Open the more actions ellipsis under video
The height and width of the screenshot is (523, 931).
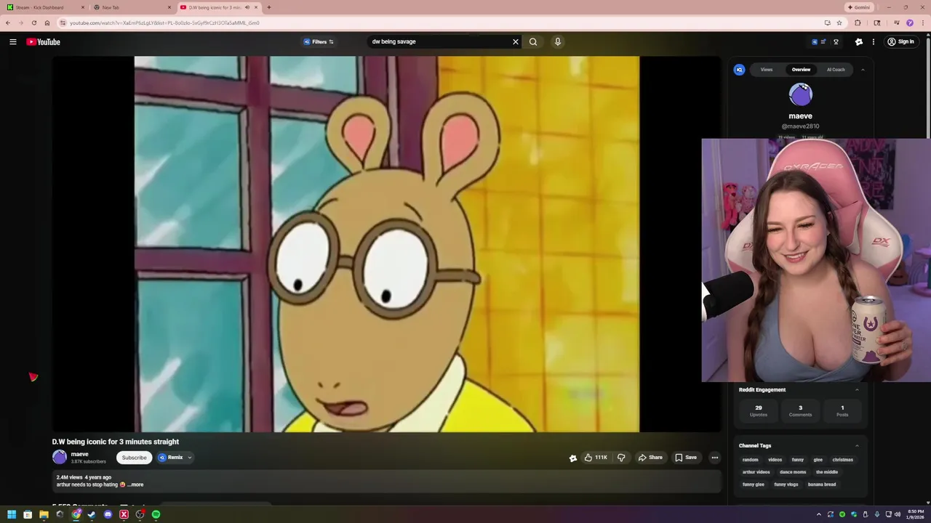coord(715,458)
